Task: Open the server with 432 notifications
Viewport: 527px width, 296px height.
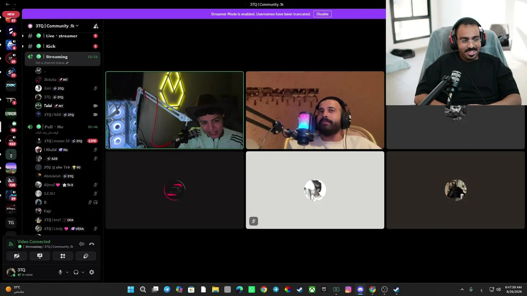Action: coord(11,141)
